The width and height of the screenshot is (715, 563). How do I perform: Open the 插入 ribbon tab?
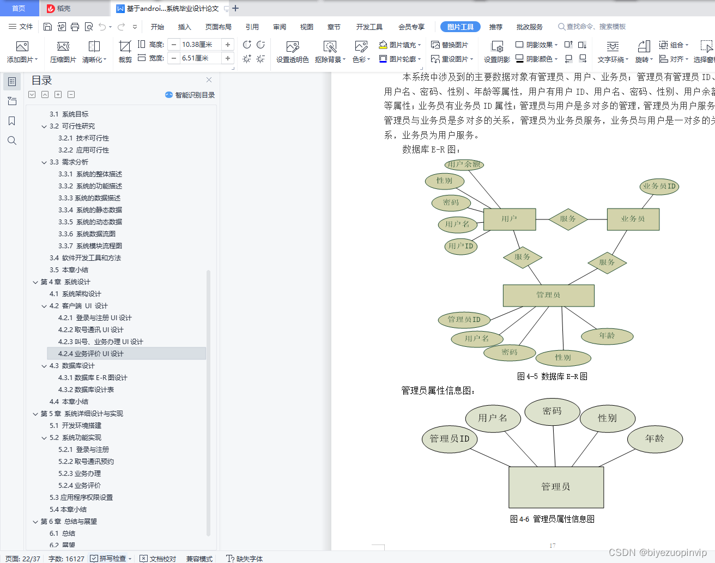(x=185, y=27)
